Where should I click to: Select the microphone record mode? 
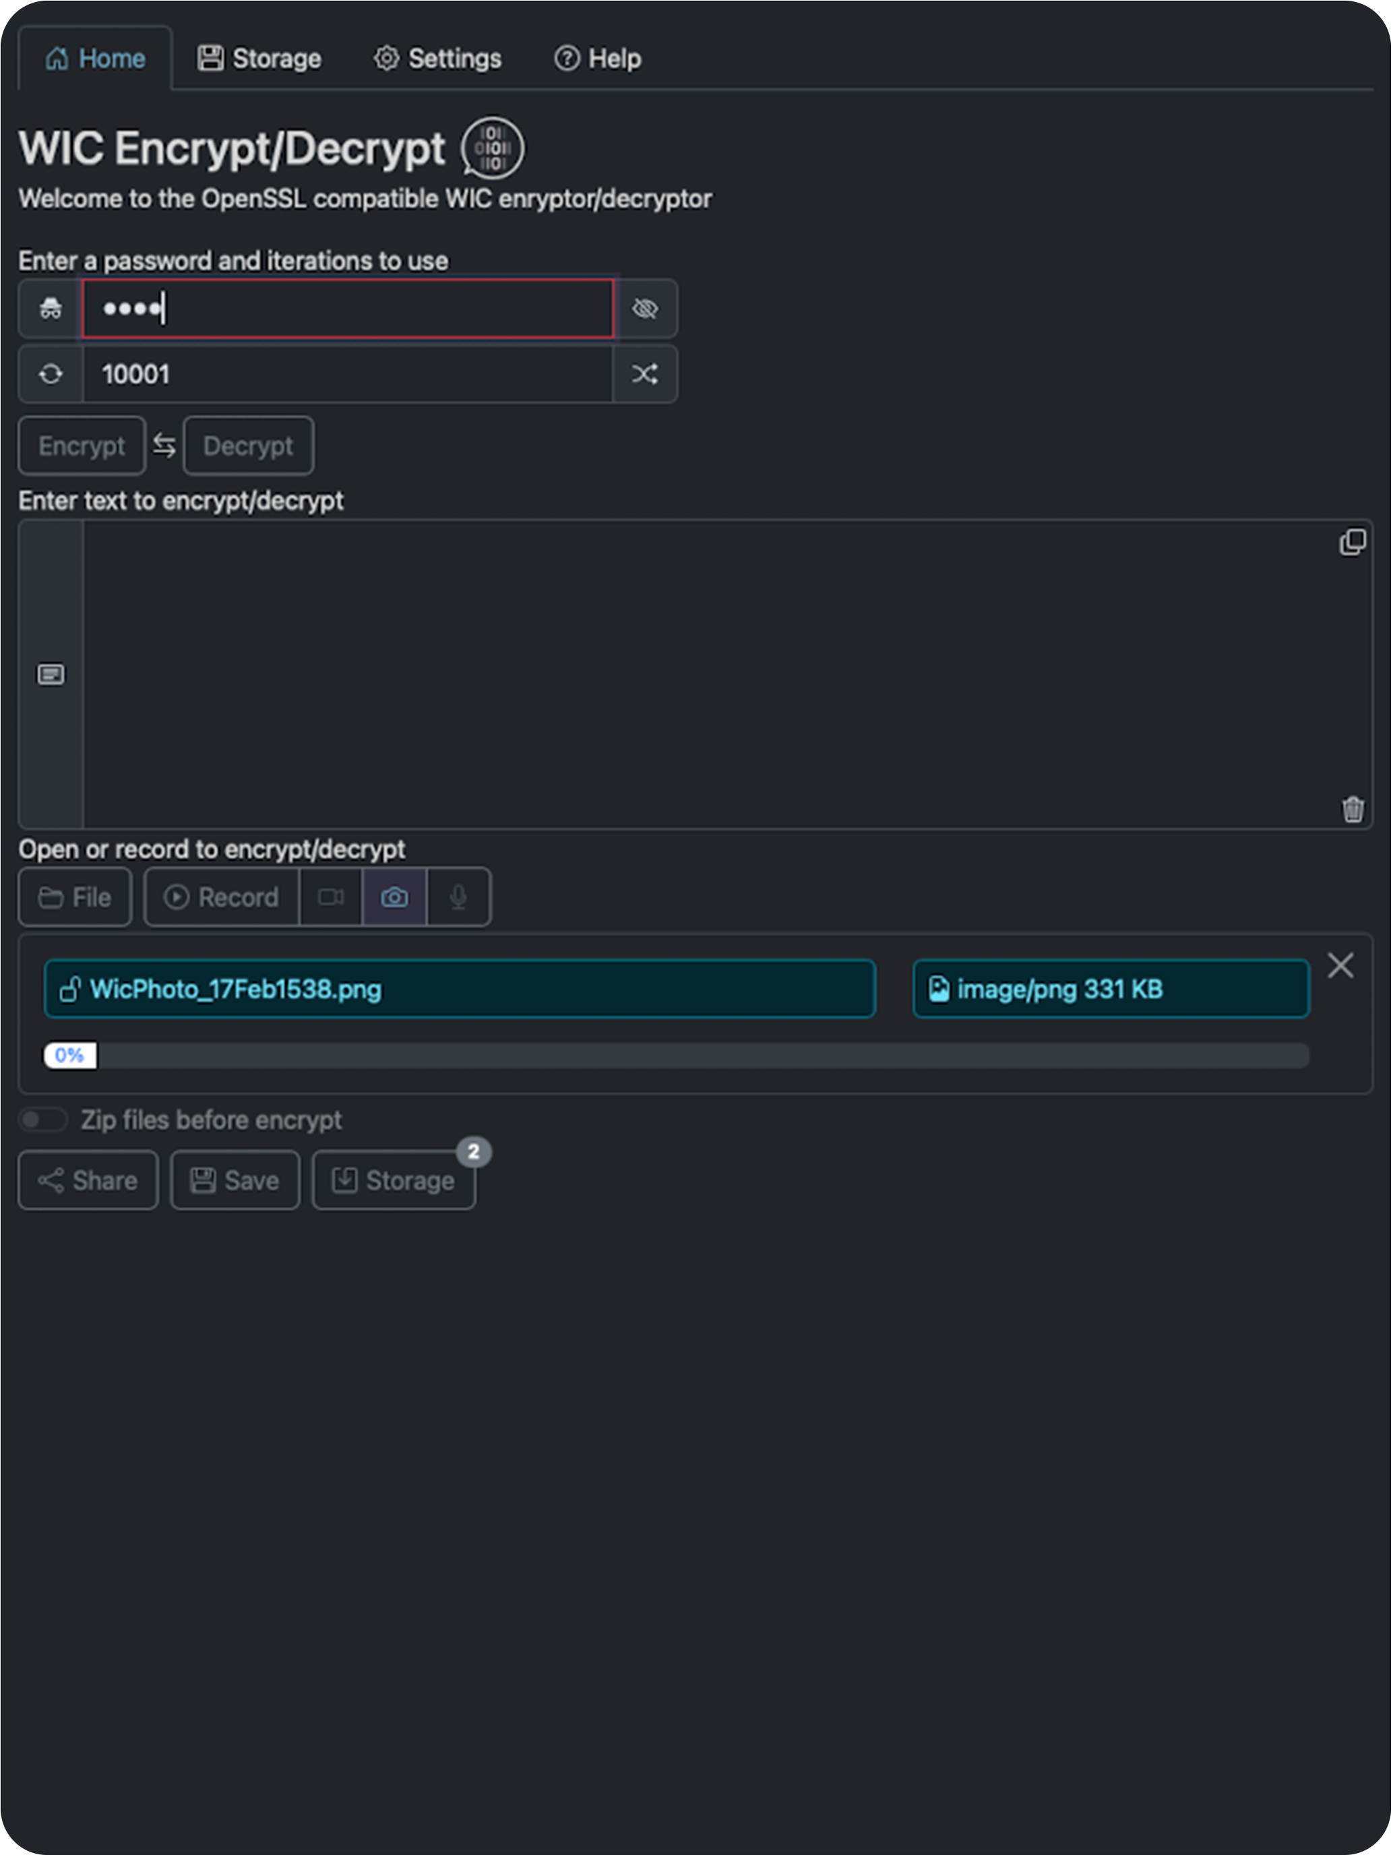[459, 897]
